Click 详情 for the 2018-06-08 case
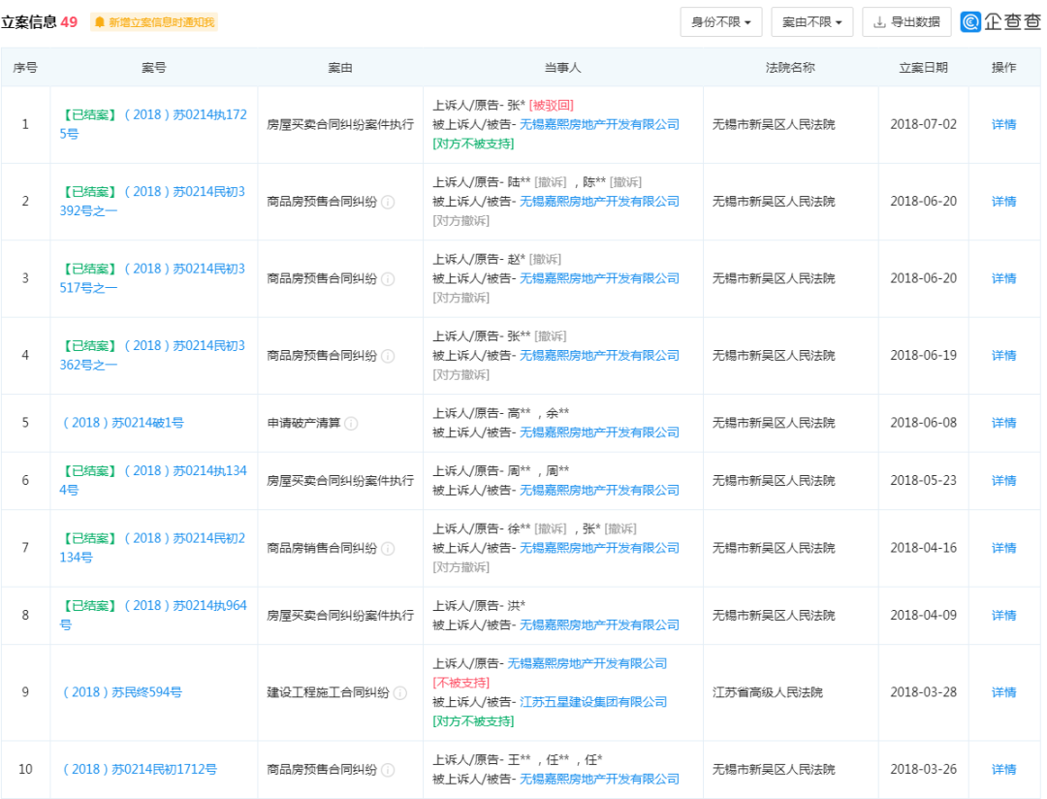 pos(1003,423)
